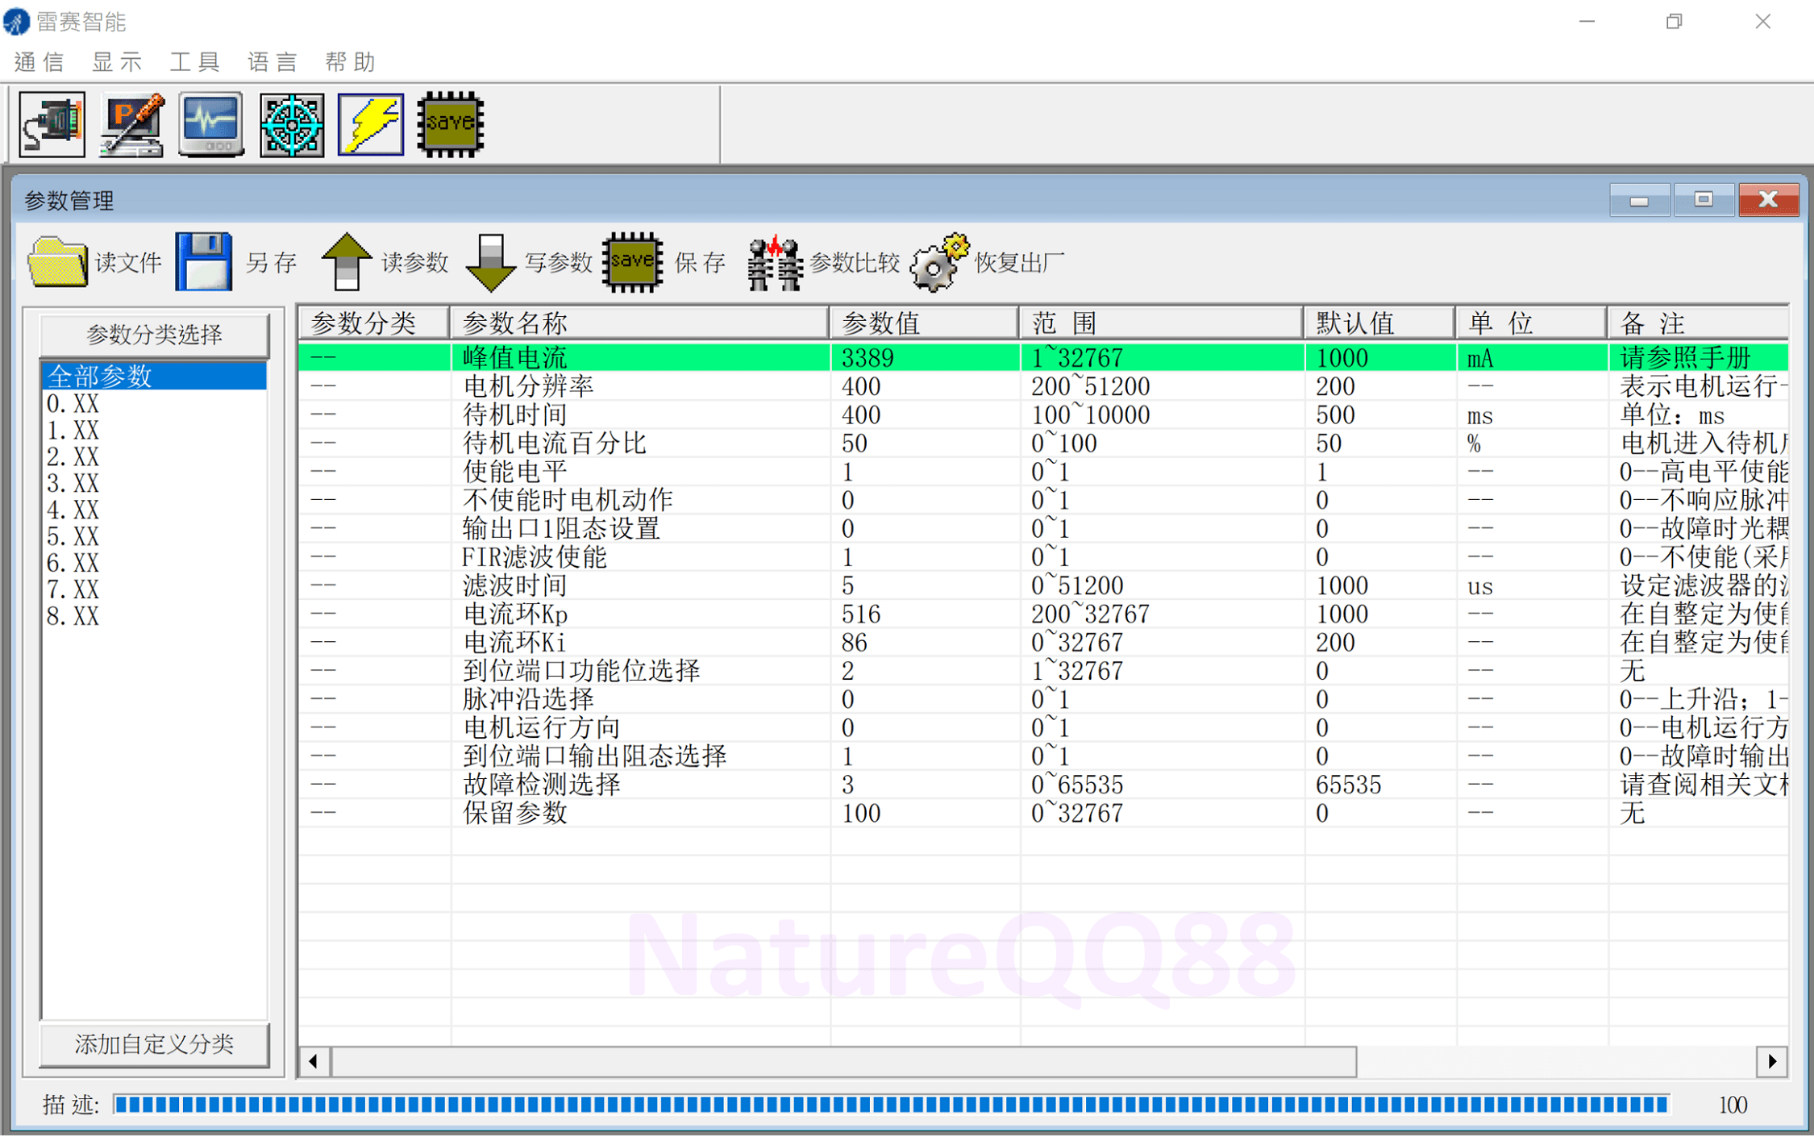This screenshot has height=1137, width=1814.
Task: Select the 电机分辨率 parameter row
Action: (x=528, y=386)
